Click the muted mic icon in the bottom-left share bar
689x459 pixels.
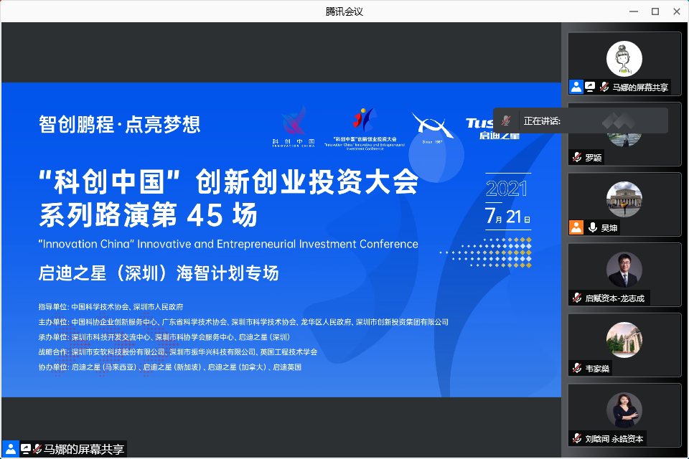[x=37, y=449]
